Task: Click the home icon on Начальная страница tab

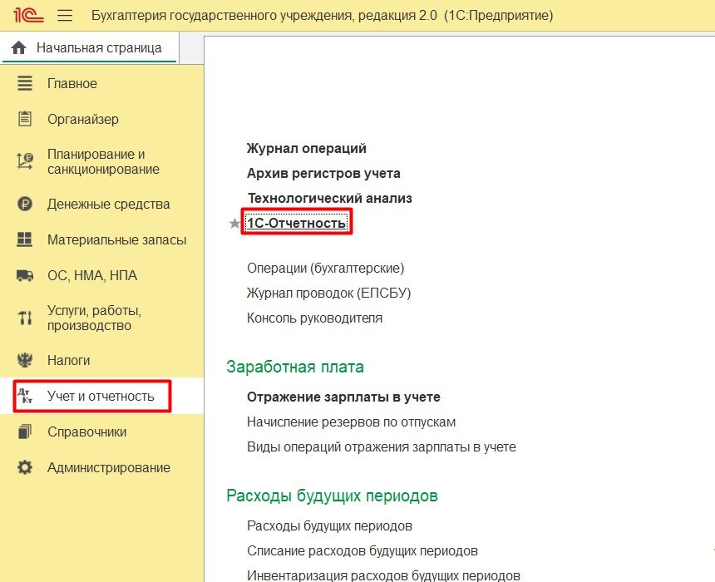Action: pyautogui.click(x=18, y=48)
